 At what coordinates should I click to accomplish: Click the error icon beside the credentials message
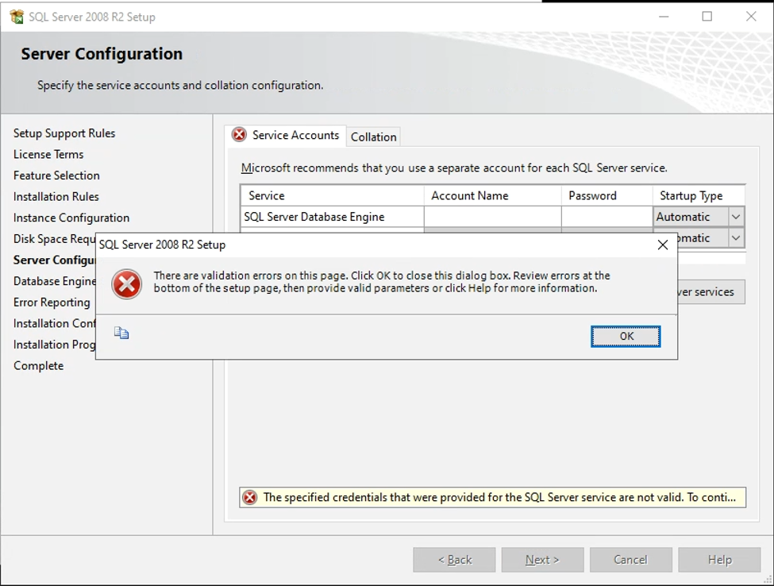(x=250, y=497)
